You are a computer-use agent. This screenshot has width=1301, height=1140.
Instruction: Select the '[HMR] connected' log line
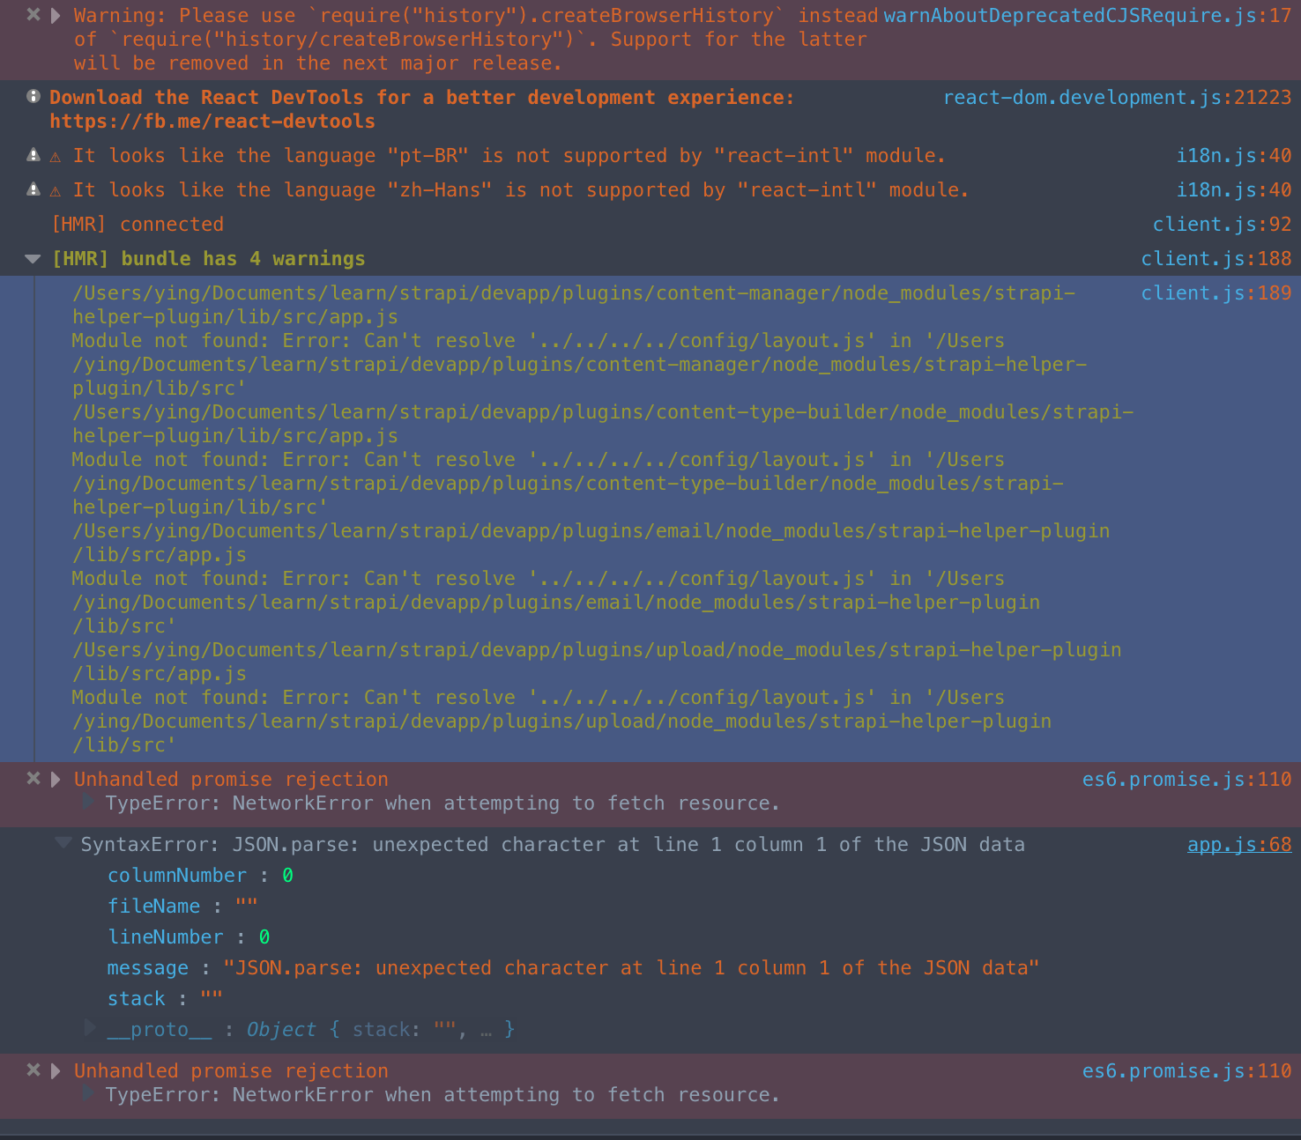pyautogui.click(x=138, y=225)
